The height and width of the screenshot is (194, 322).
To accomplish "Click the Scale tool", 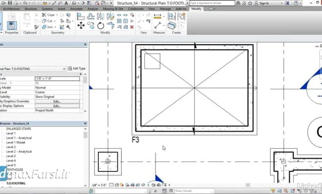I will tap(125, 21).
